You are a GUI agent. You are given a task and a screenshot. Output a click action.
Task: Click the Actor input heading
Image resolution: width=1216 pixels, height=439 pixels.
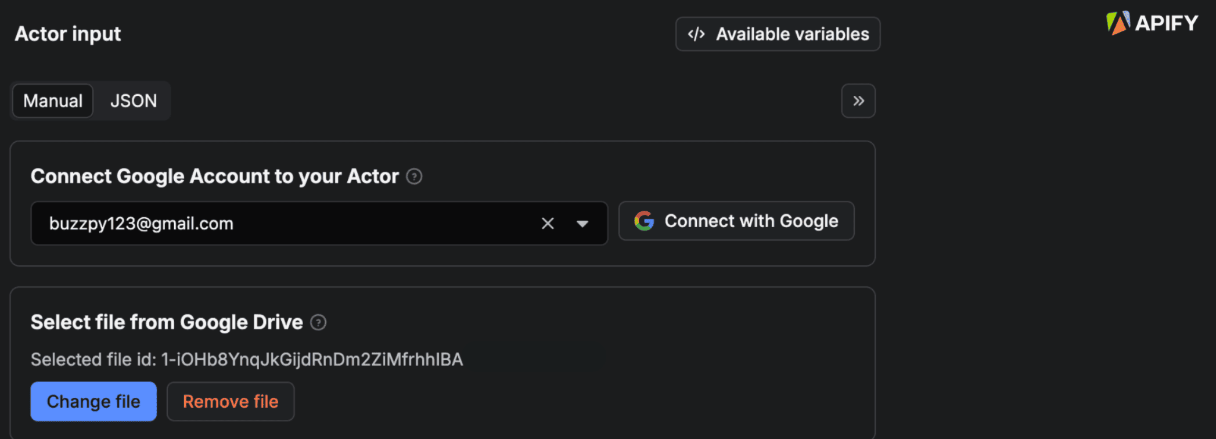(68, 34)
